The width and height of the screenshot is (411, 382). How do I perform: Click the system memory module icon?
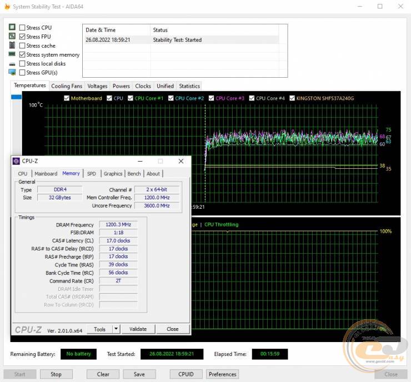pos(12,54)
